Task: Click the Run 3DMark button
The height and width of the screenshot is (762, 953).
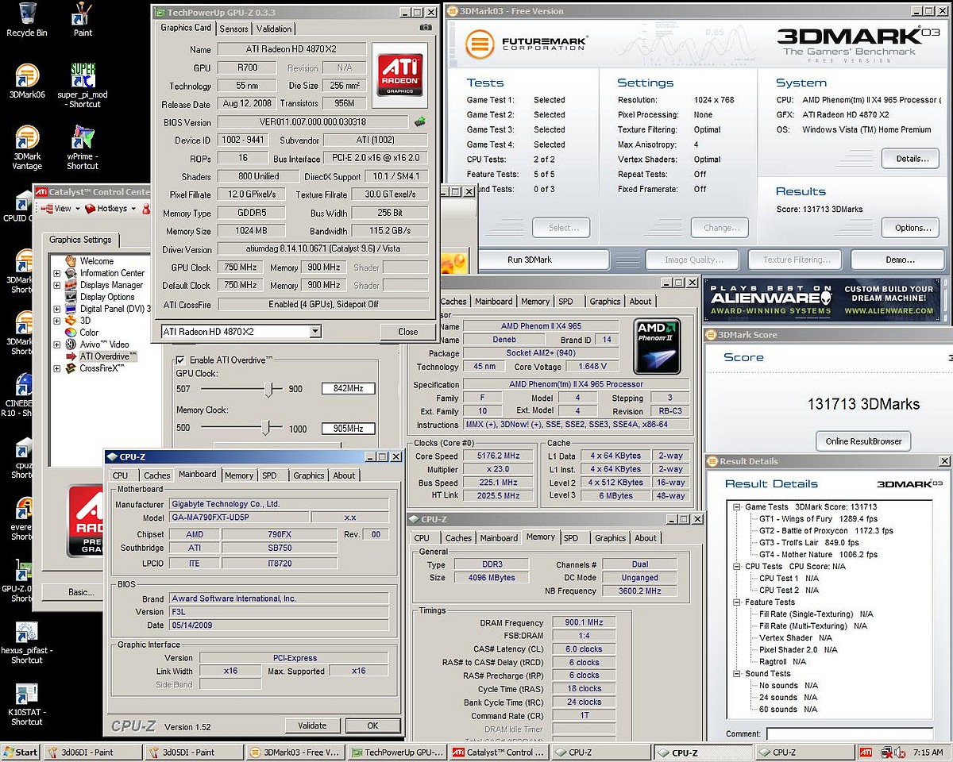Action: coord(529,260)
